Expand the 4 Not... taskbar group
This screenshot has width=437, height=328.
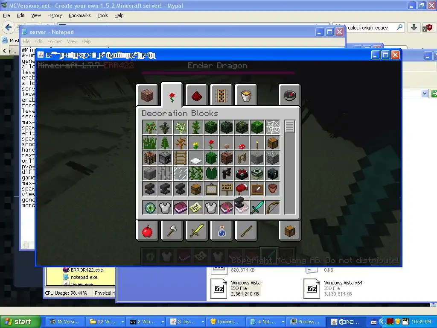283,322
